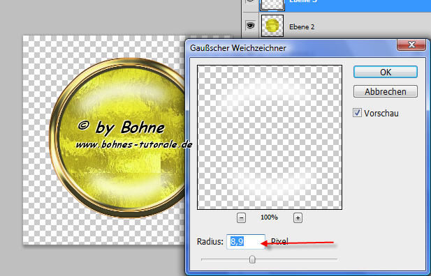Zoom in the blur preview with plus
Viewport: 431px width, 276px height.
coord(298,218)
